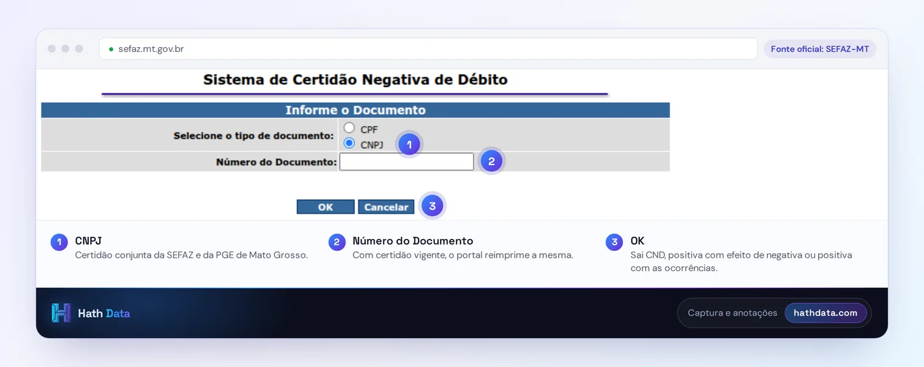This screenshot has height=367, width=924.
Task: Click the Sistema de Certidão Negativa de Débito heading
Action: 355,80
